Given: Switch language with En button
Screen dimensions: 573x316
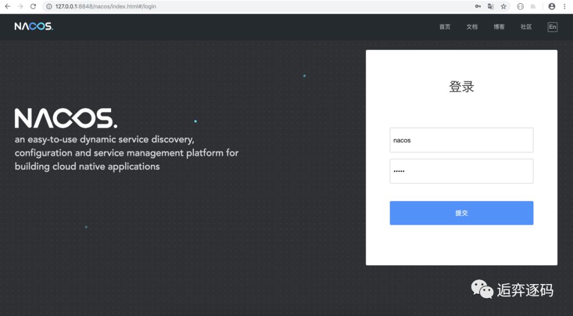Looking at the screenshot, I should point(552,27).
